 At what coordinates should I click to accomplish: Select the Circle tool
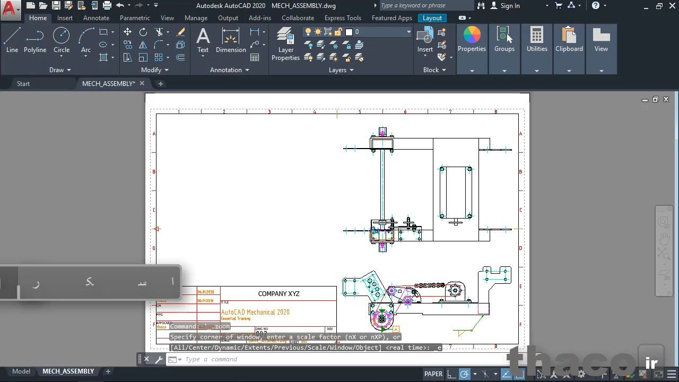[x=62, y=40]
